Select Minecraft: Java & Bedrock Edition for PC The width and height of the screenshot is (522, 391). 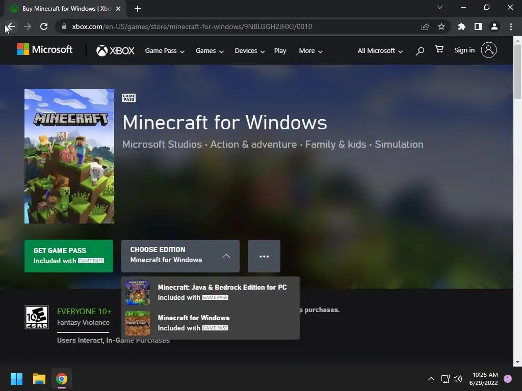[211, 292]
